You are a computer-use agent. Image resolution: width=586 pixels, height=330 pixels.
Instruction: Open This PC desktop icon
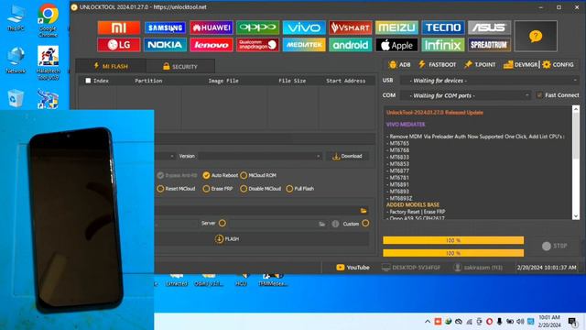click(16, 18)
